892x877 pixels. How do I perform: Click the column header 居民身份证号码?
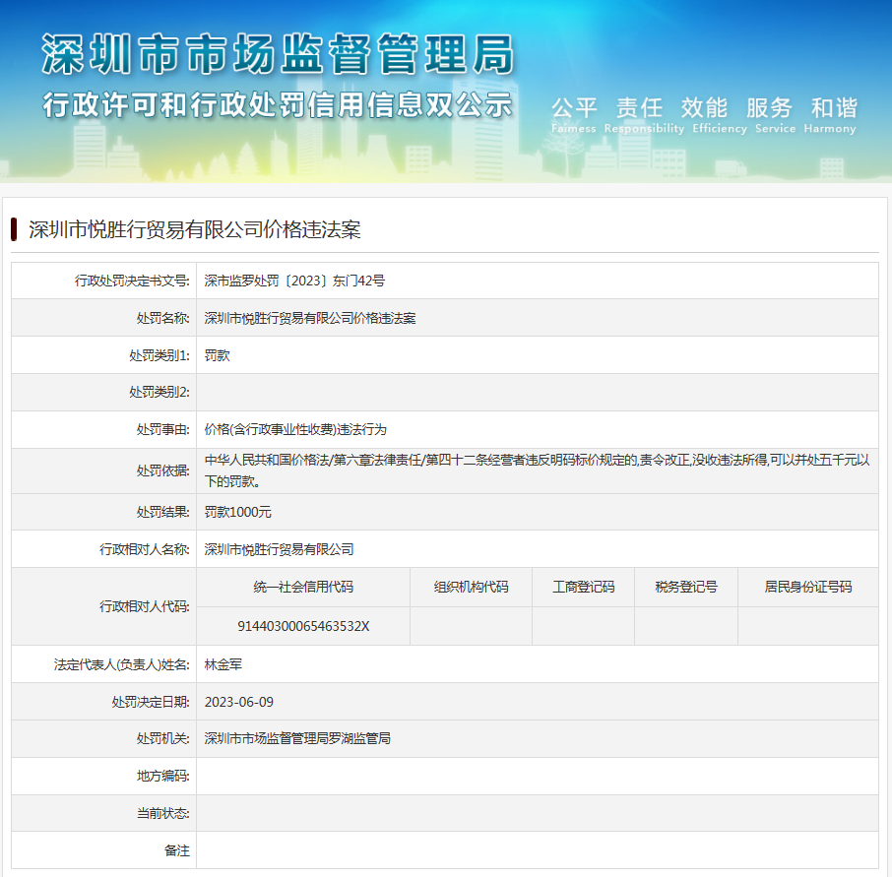[807, 587]
